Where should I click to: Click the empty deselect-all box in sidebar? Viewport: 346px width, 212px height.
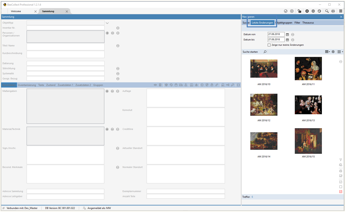pos(341,187)
